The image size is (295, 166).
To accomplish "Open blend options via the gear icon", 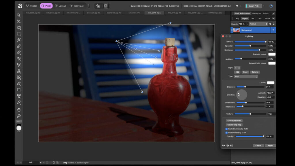I will pos(270,24).
